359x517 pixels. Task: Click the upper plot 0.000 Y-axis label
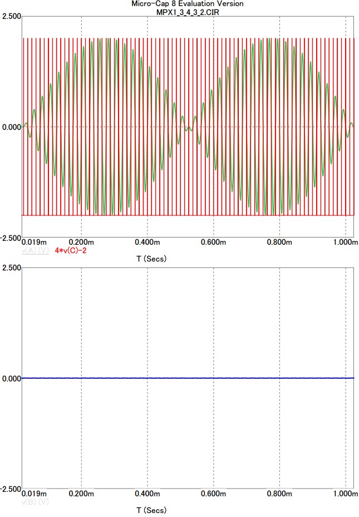coord(11,127)
